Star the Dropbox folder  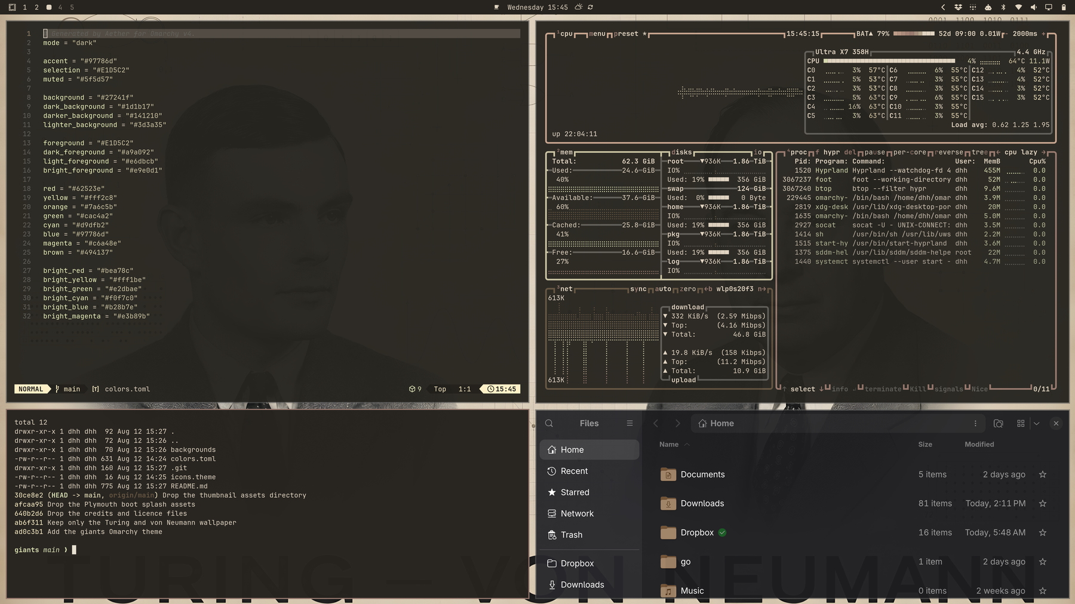coord(1043,532)
